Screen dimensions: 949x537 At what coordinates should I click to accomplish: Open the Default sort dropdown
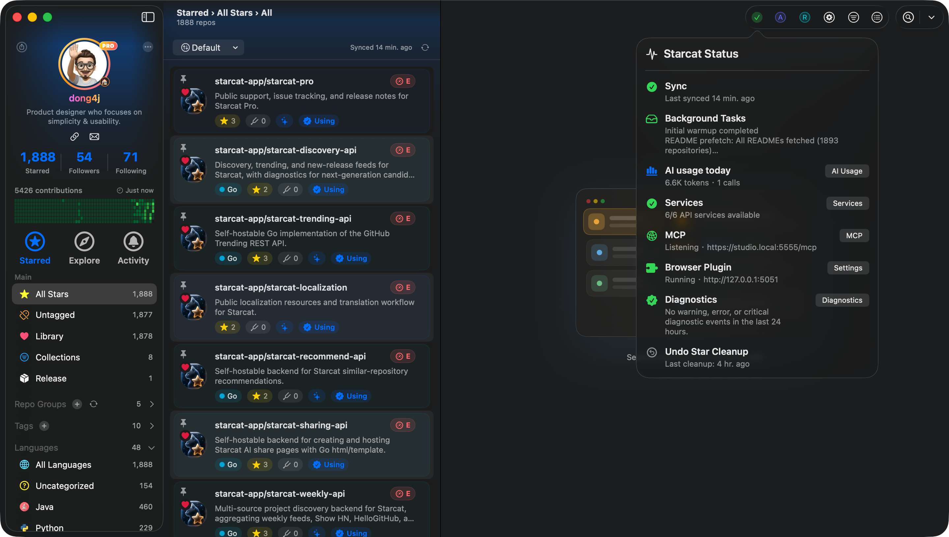coord(208,47)
